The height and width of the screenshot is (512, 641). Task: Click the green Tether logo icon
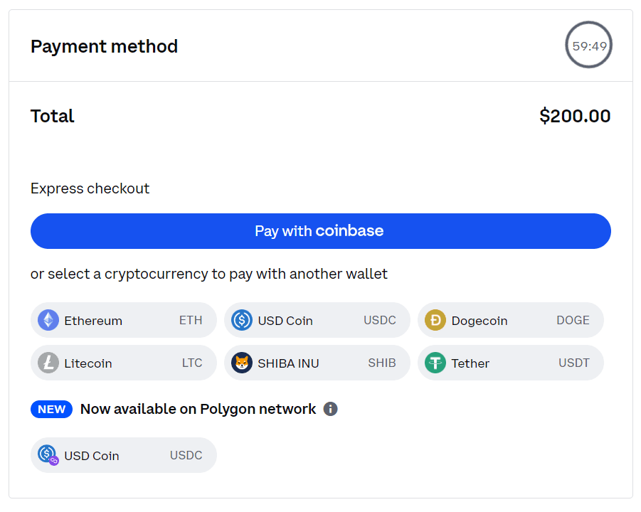[x=435, y=363]
